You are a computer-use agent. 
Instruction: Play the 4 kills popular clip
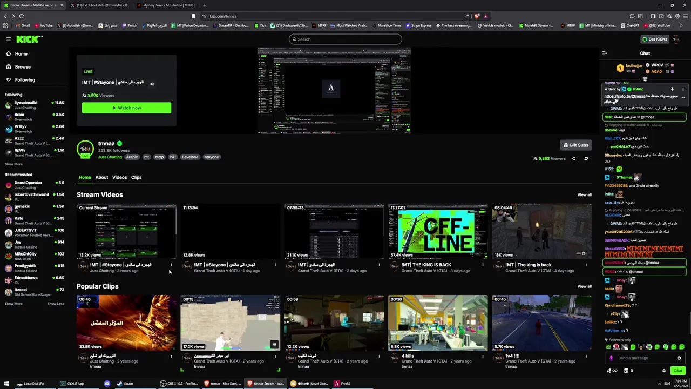pyautogui.click(x=438, y=323)
